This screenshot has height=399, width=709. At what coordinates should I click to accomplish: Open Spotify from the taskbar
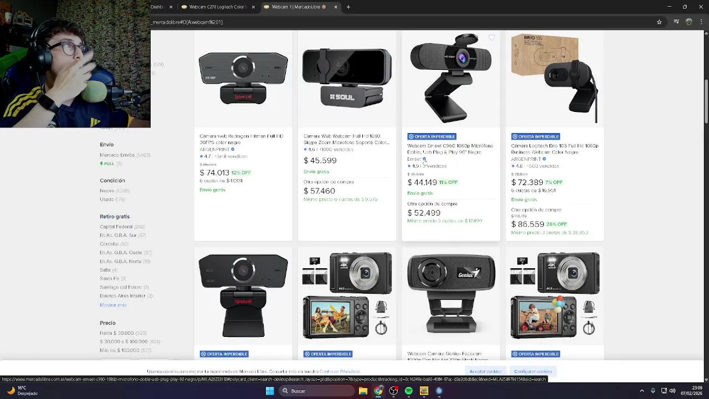(409, 391)
